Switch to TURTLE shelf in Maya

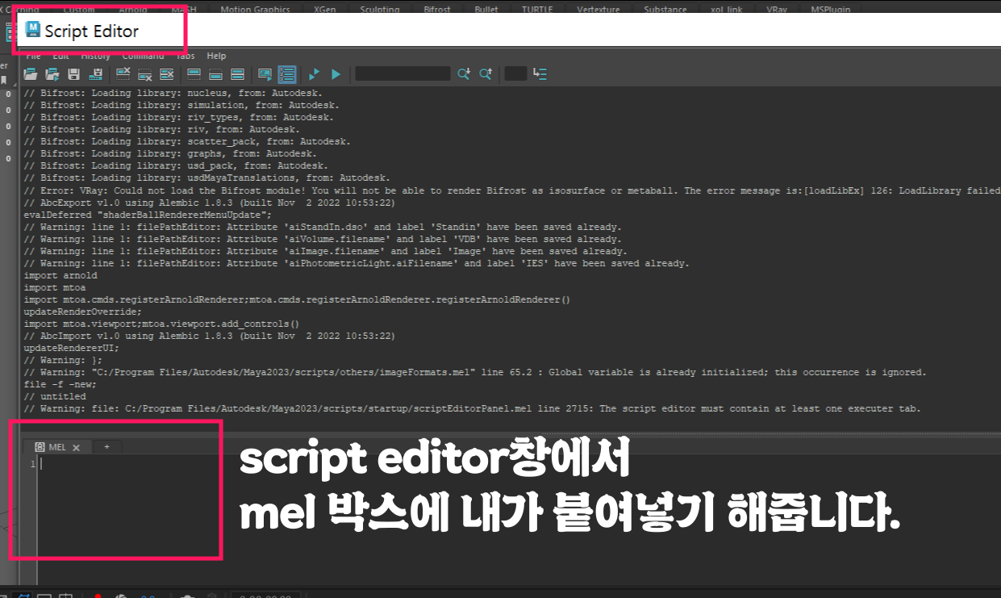coord(537,10)
